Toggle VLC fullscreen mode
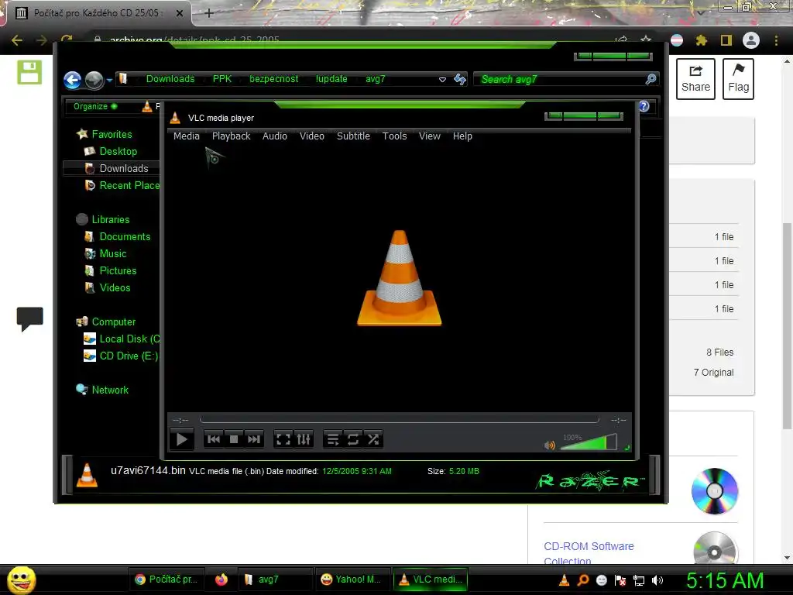Screen dimensions: 793x595 (283, 439)
